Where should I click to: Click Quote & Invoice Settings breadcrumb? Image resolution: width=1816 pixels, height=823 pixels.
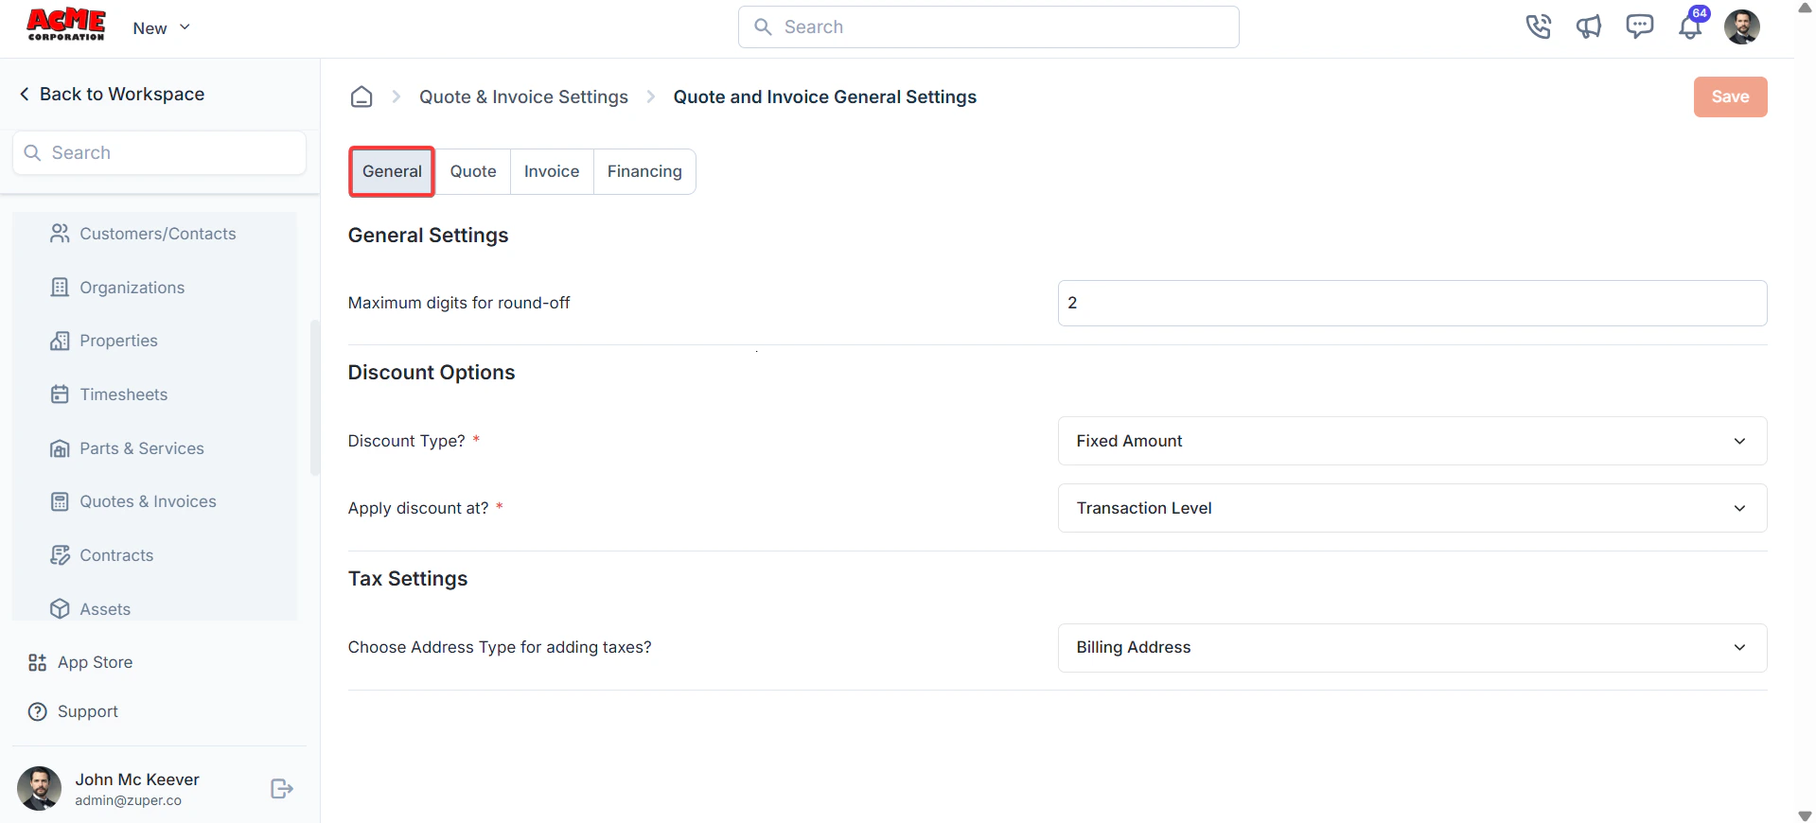(x=523, y=96)
